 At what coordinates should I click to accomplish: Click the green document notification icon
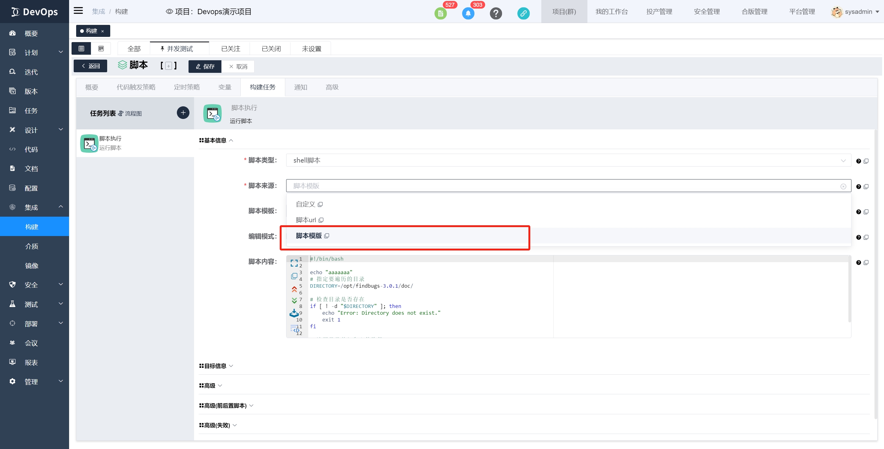coord(440,14)
